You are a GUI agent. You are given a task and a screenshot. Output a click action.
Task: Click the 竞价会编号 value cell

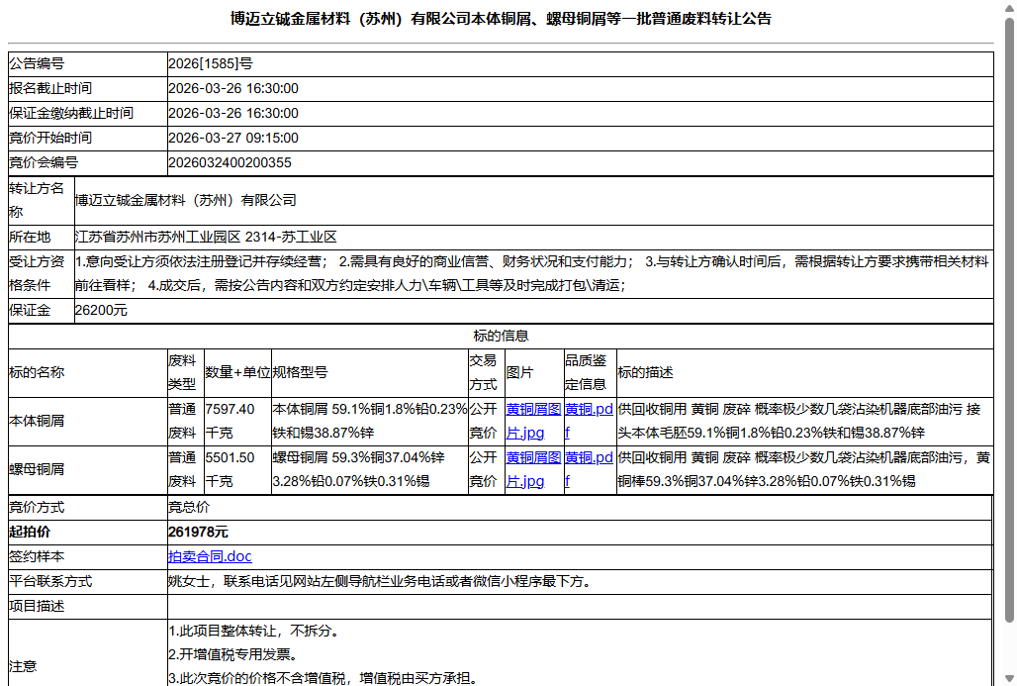pyautogui.click(x=229, y=162)
